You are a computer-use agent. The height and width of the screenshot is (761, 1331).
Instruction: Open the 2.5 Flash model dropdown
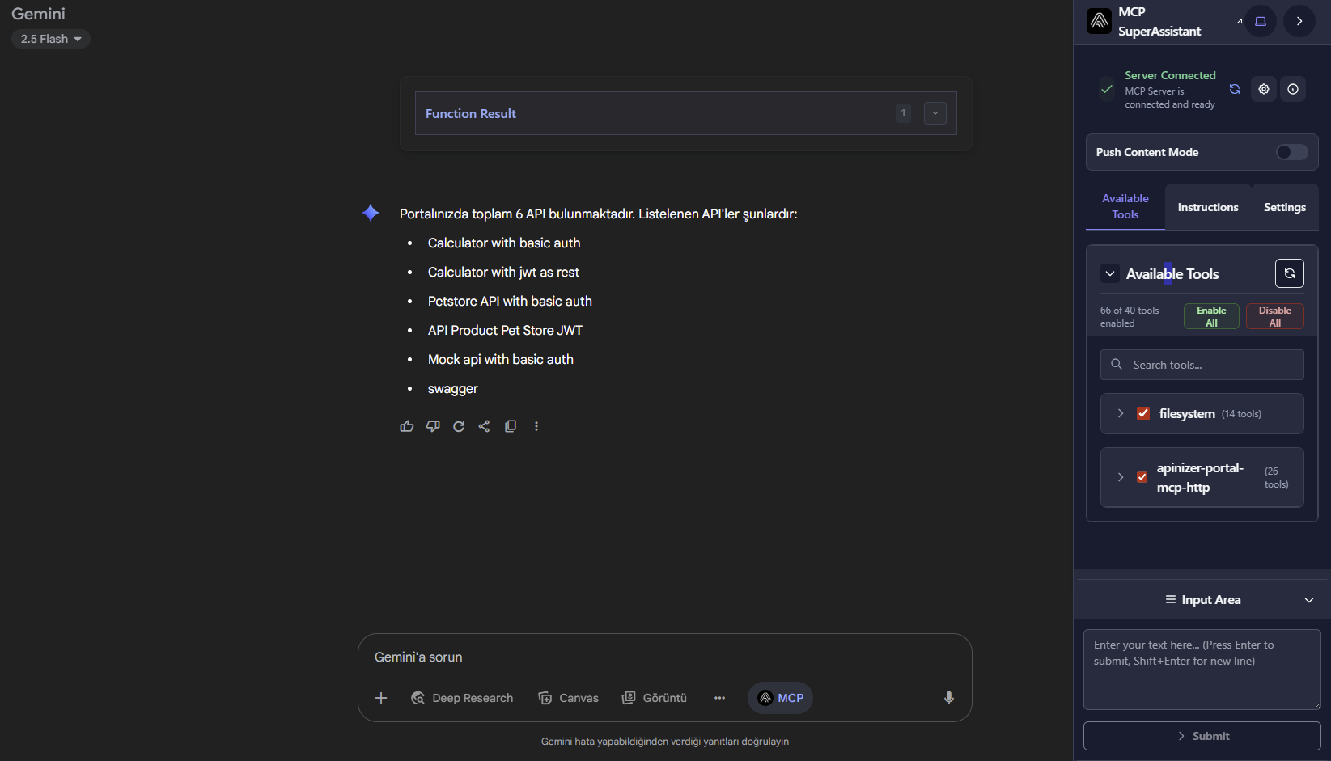[50, 39]
